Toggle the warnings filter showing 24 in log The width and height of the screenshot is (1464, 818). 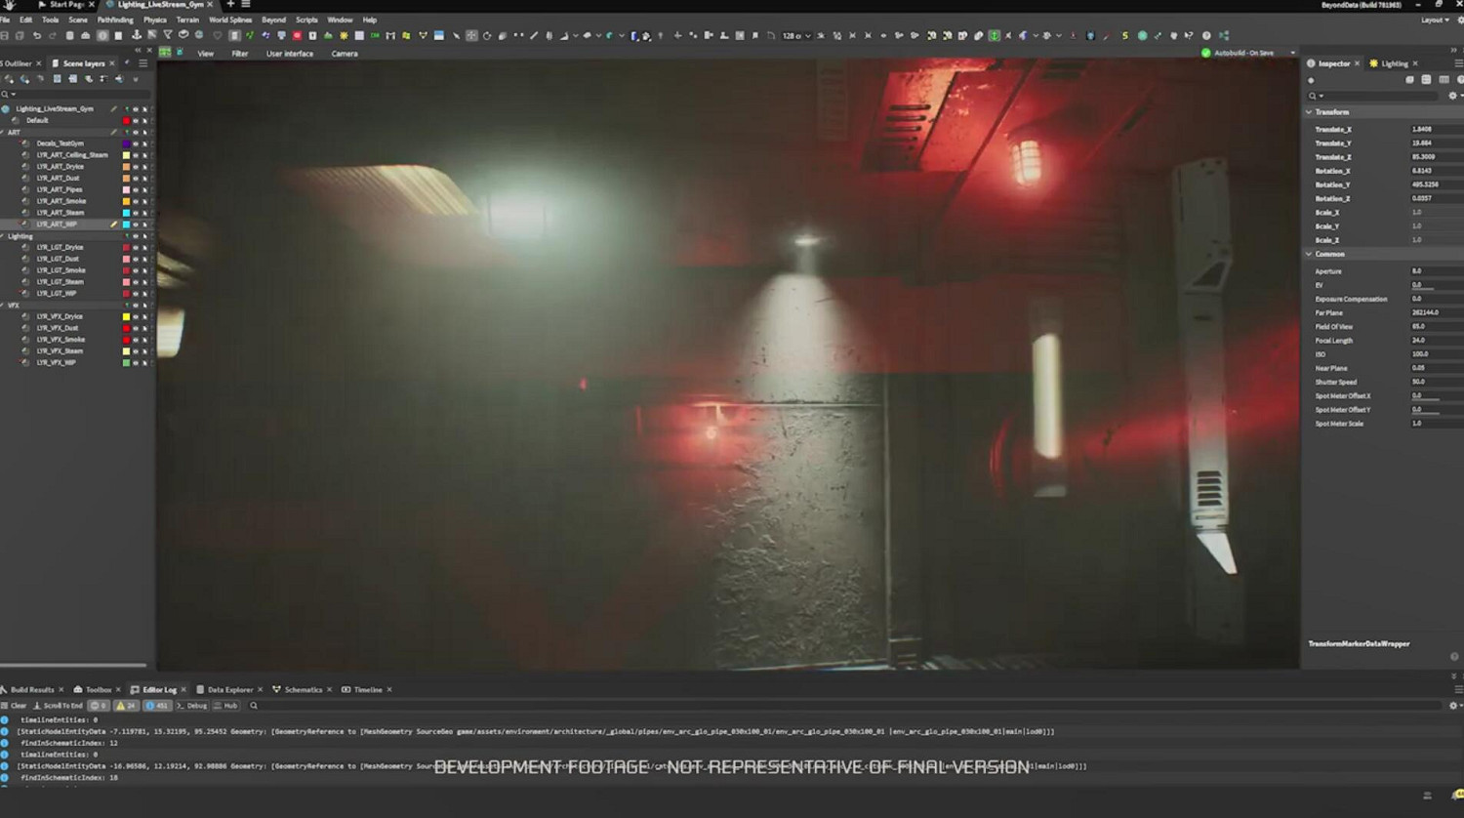(127, 706)
